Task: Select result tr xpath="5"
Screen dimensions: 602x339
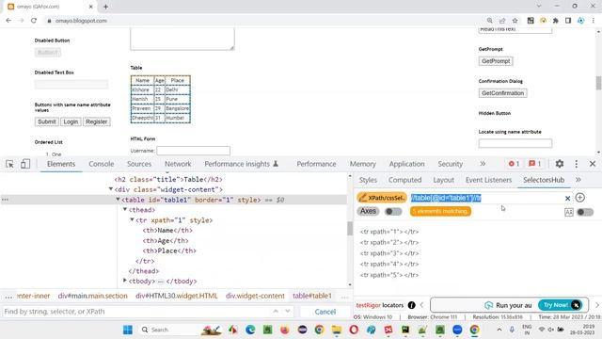Action: tap(389, 275)
